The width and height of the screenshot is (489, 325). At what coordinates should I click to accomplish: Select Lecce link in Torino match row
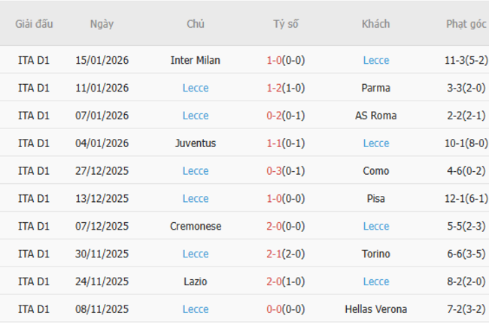[x=196, y=254]
